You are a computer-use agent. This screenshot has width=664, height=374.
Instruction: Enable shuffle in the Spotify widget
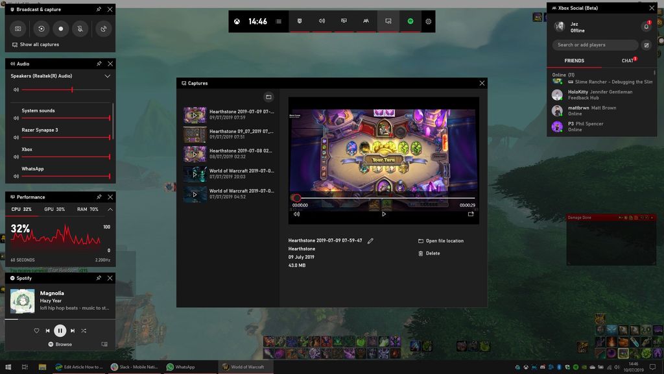click(x=83, y=330)
